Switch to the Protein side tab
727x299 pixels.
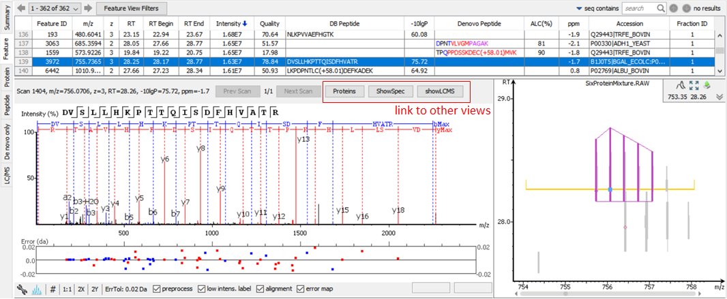(x=7, y=77)
